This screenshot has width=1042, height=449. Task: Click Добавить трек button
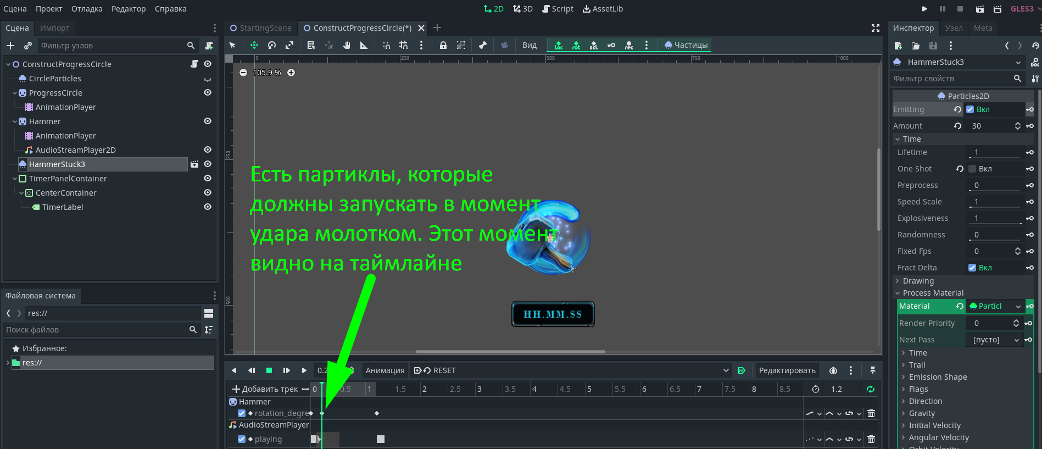[x=265, y=389]
